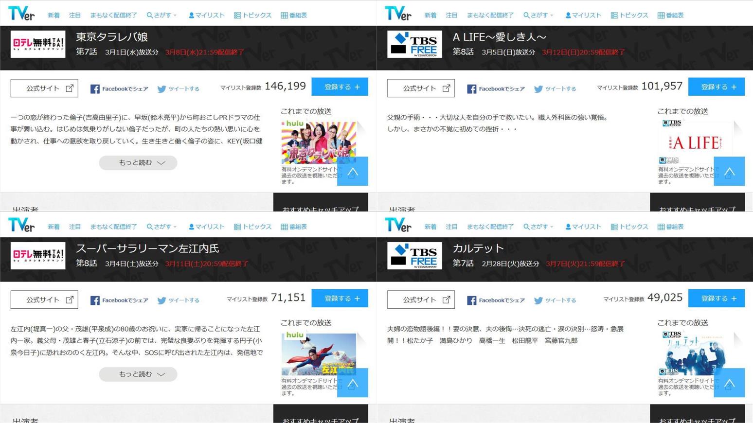
Task: Open さがす dropdown above A LIFE～愛しき人～
Action: point(538,15)
